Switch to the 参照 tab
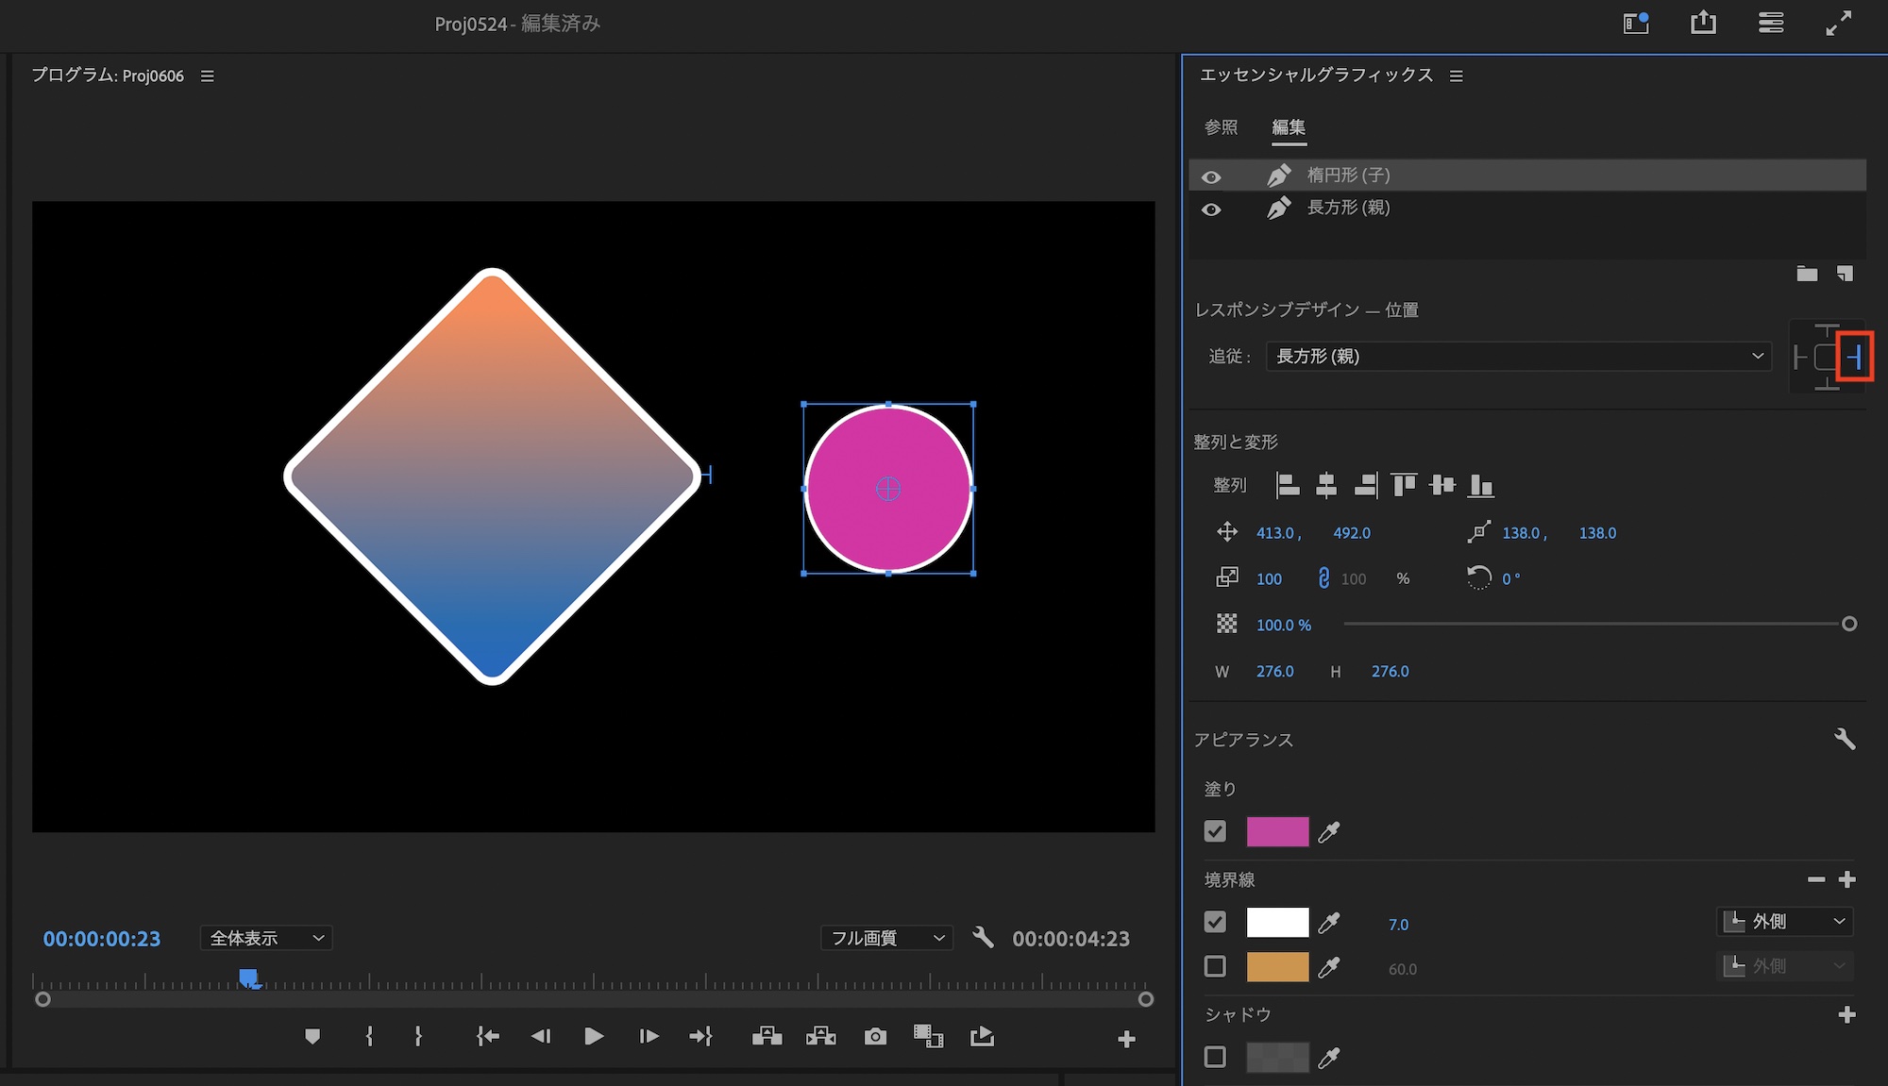 click(1221, 126)
